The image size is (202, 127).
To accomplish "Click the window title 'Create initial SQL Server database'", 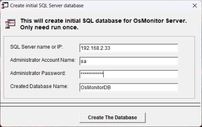I will (47, 6).
